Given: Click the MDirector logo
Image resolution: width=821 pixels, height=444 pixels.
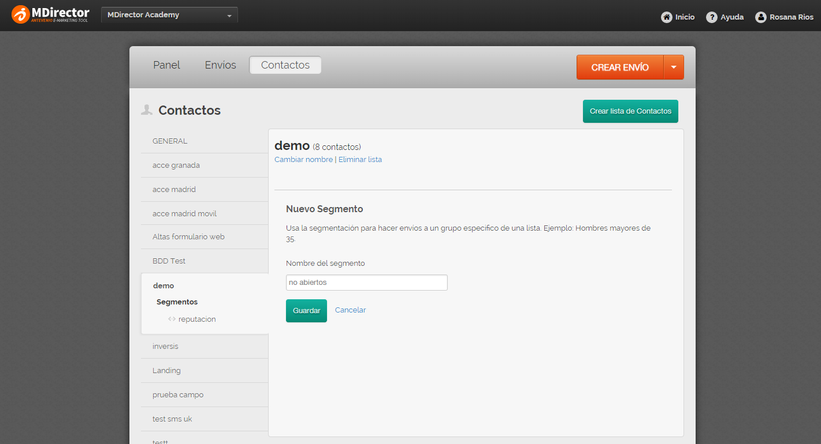Looking at the screenshot, I should pos(50,14).
